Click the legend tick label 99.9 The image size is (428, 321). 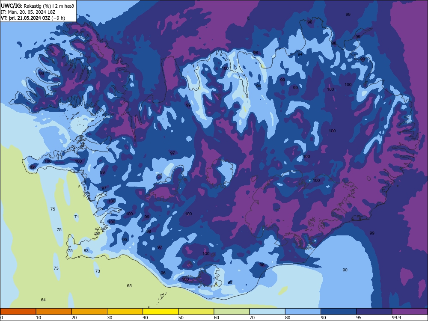396,318
